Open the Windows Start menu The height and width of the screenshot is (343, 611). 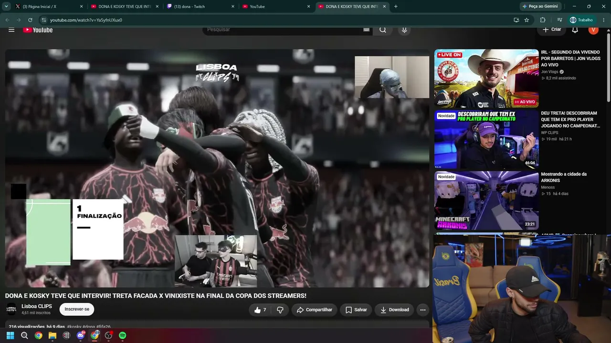(x=10, y=335)
